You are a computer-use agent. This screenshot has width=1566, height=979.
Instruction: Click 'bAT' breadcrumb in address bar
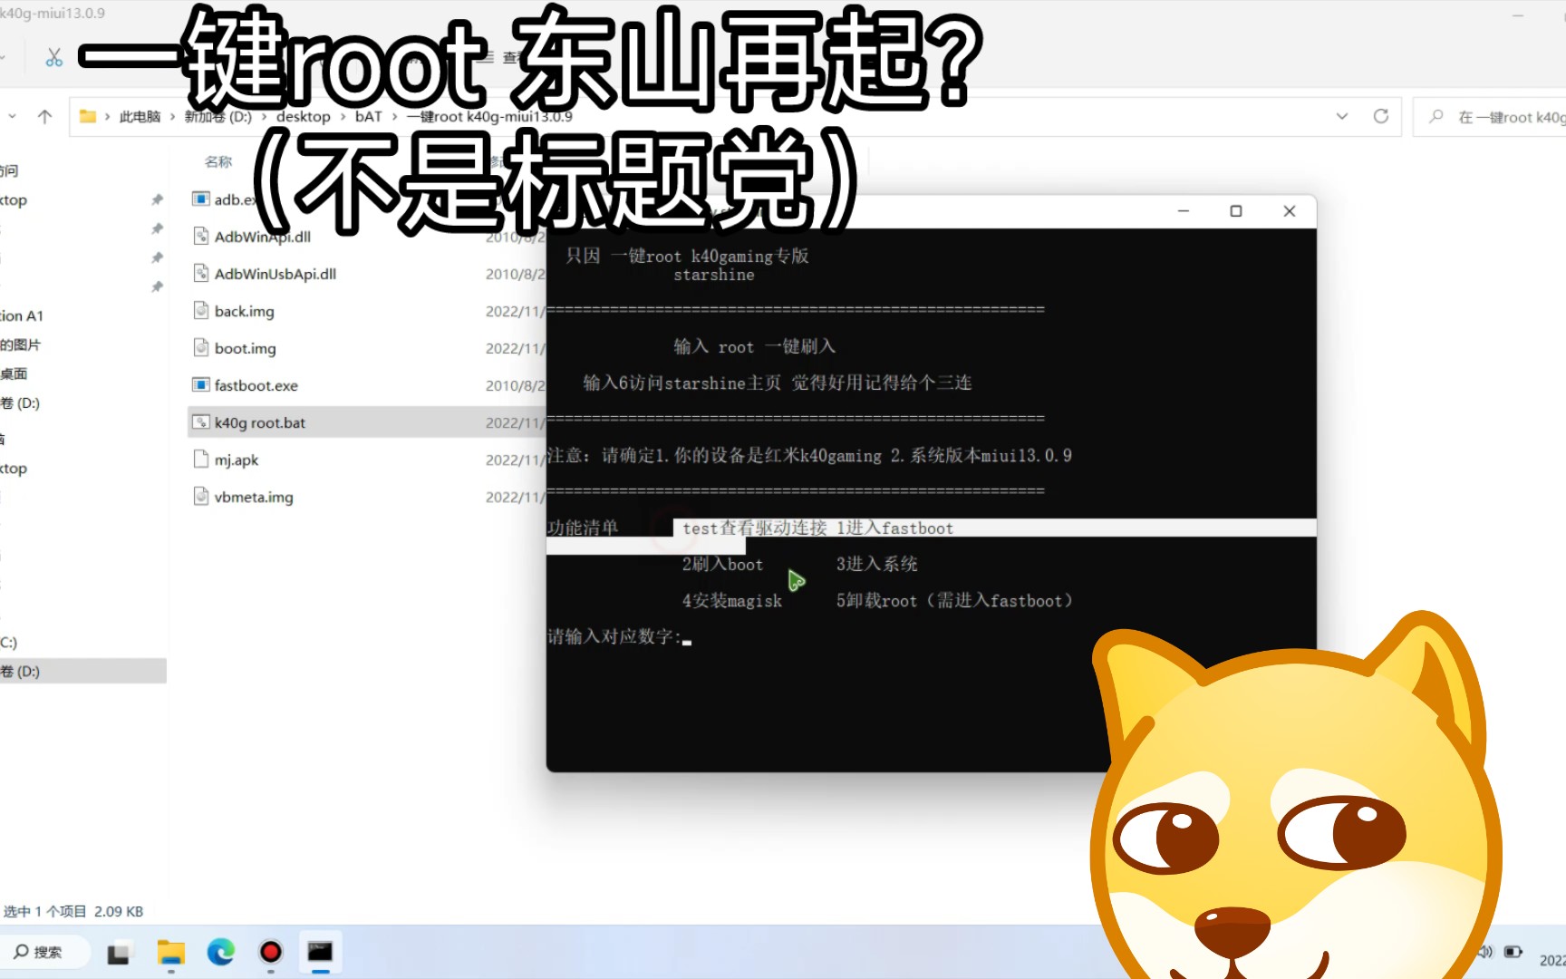[368, 117]
